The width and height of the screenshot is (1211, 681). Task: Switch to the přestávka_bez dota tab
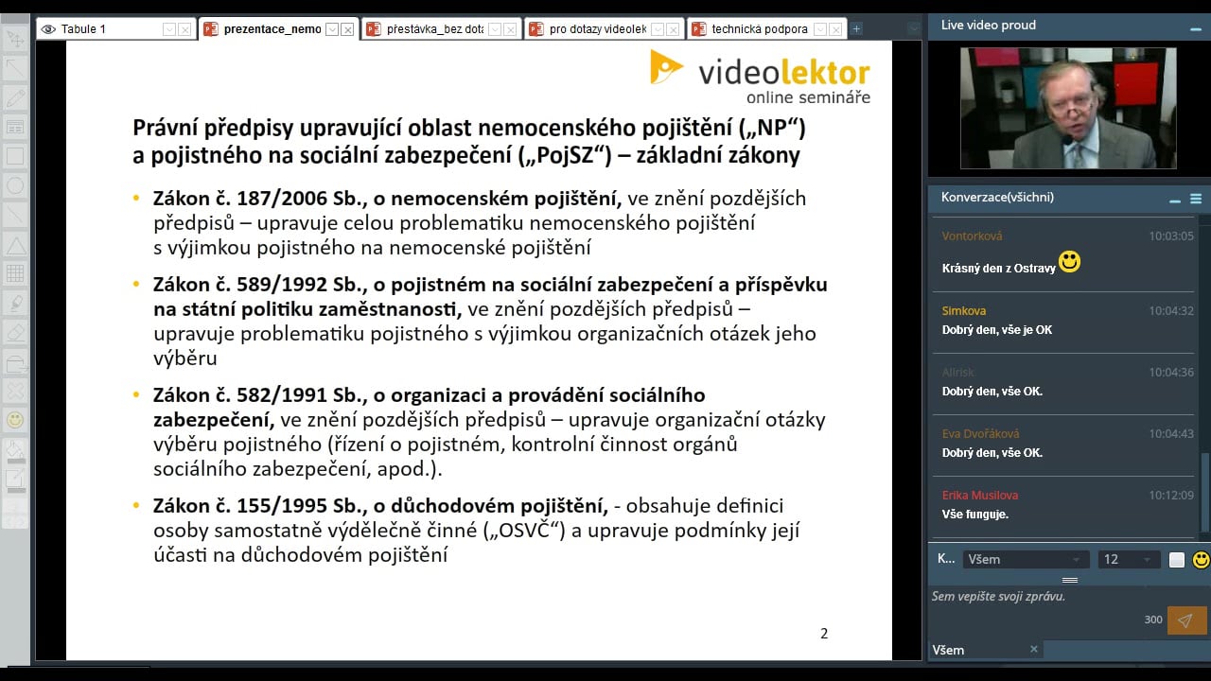(x=441, y=29)
